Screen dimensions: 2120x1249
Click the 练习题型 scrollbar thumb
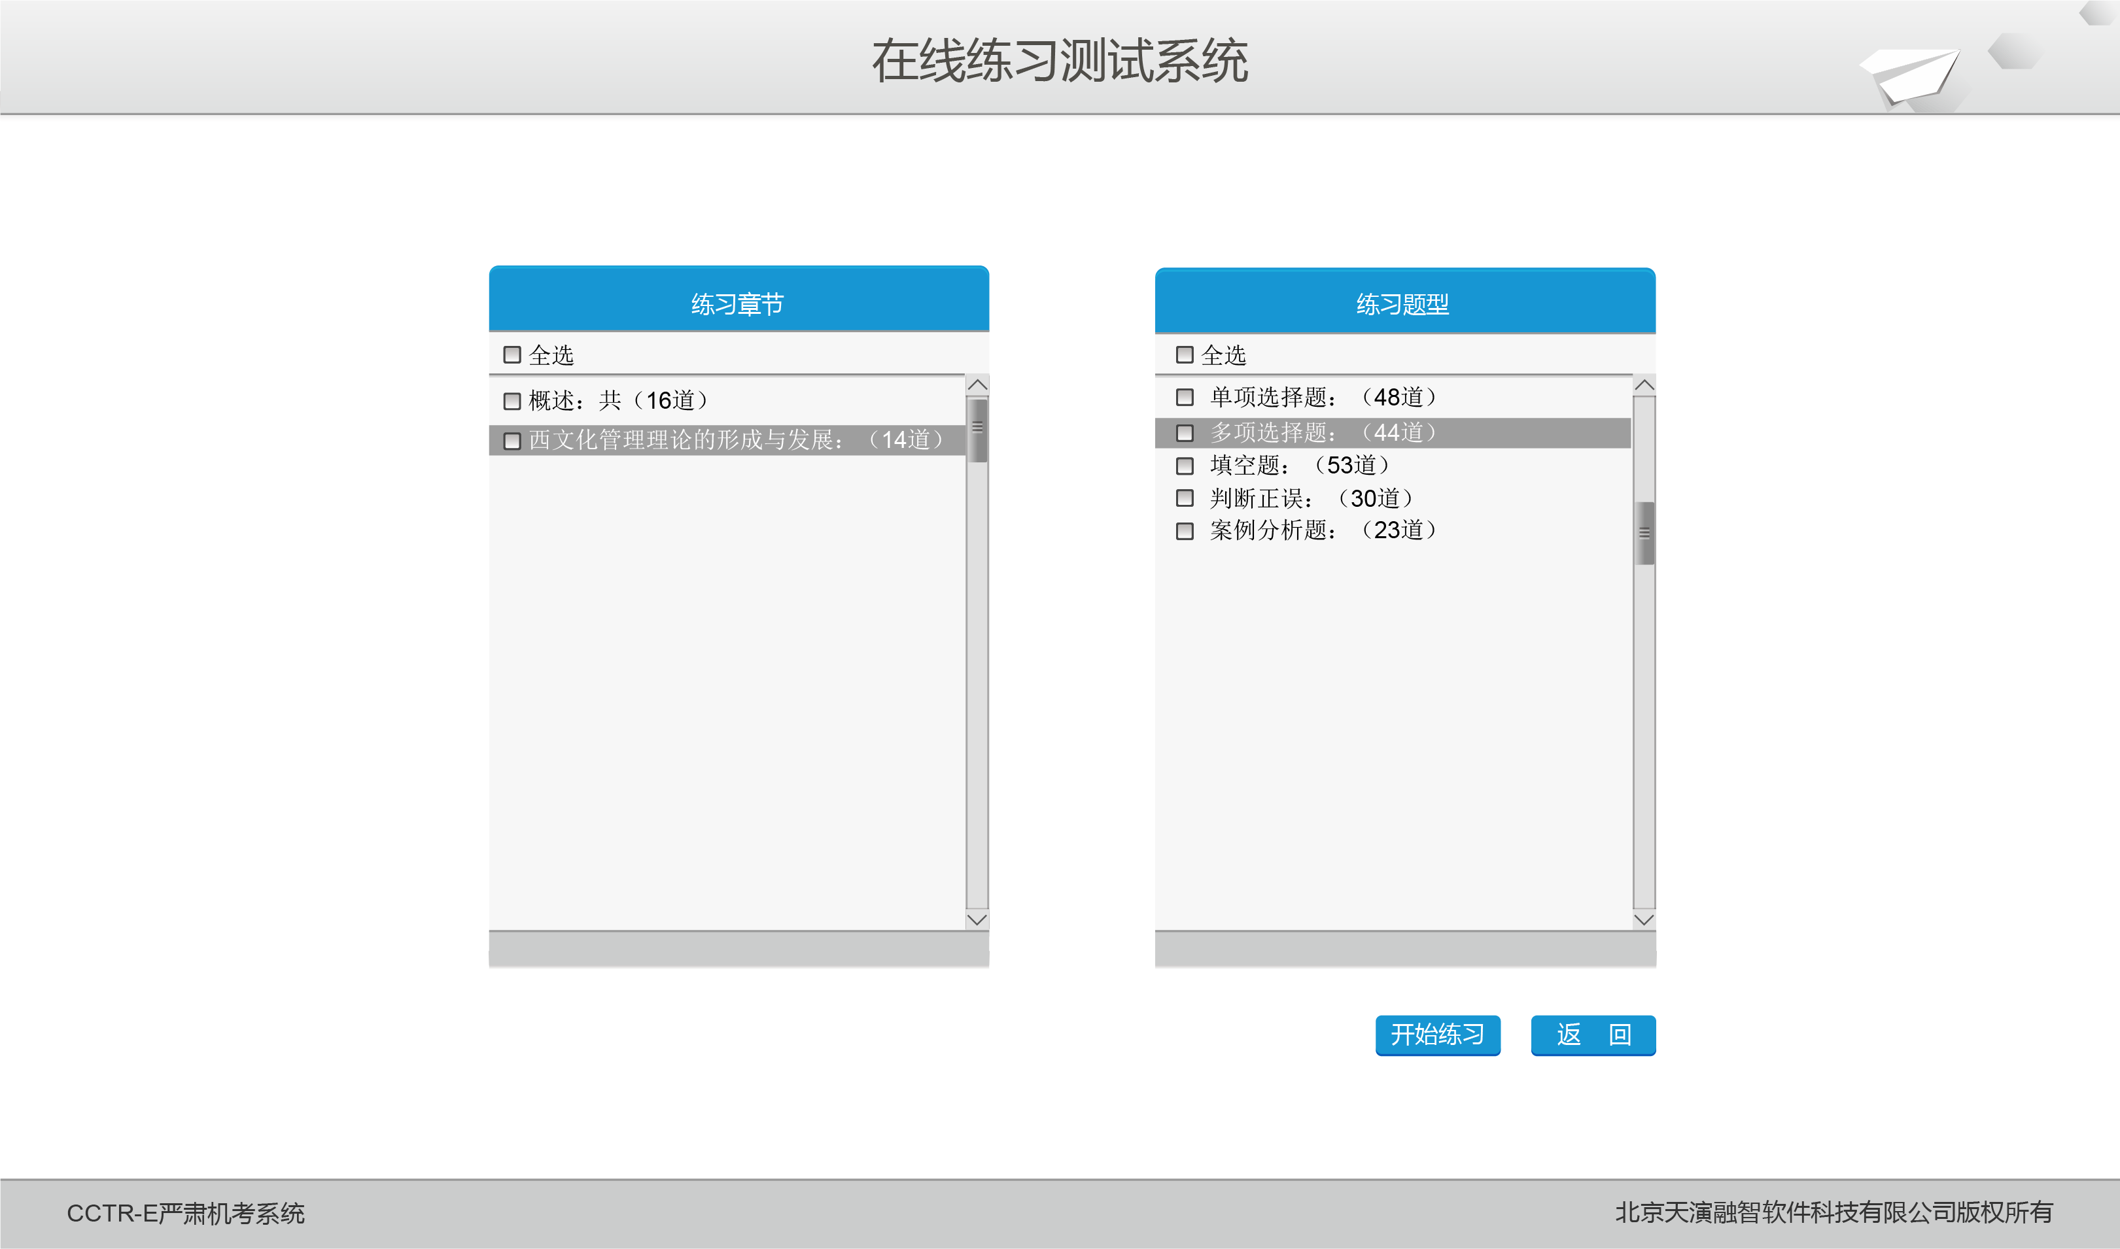[x=1644, y=533]
